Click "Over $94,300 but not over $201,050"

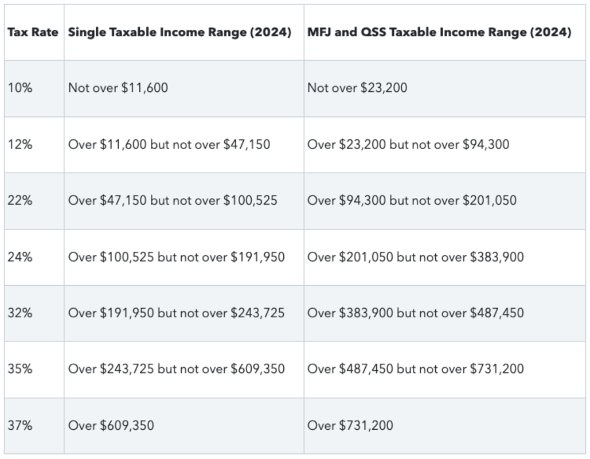pyautogui.click(x=412, y=200)
